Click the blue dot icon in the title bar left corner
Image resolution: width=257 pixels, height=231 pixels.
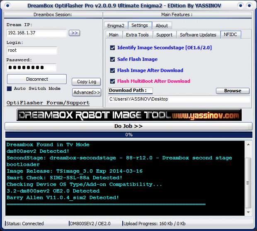pyautogui.click(x=8, y=6)
